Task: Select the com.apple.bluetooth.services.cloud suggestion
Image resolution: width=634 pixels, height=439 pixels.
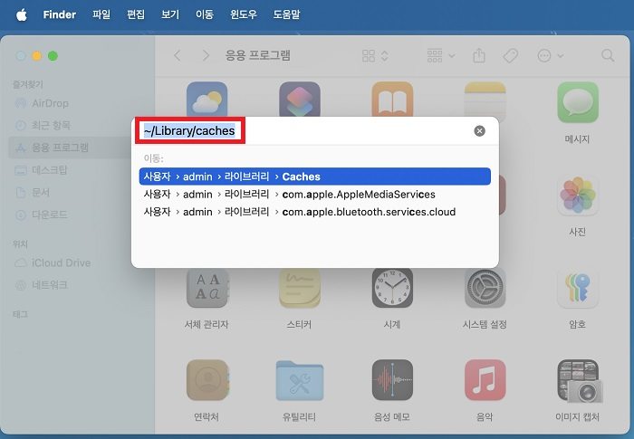Action: pyautogui.click(x=314, y=212)
